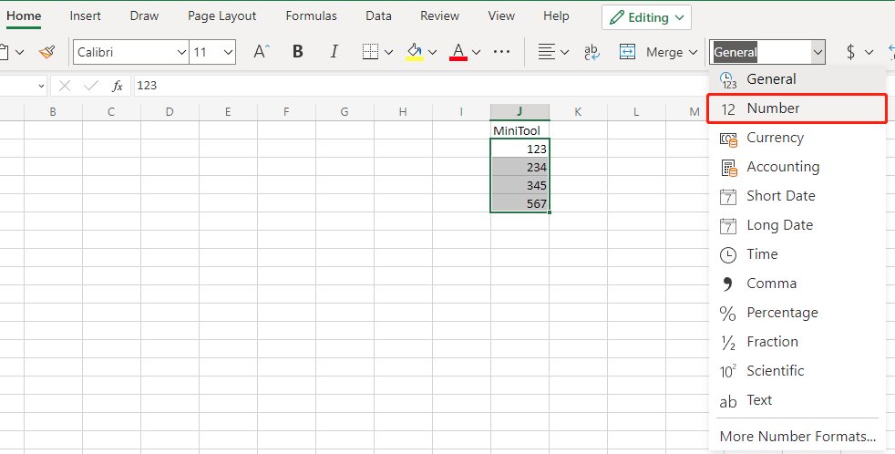The height and width of the screenshot is (454, 895).
Task: Select Fraction format option
Action: (798, 342)
